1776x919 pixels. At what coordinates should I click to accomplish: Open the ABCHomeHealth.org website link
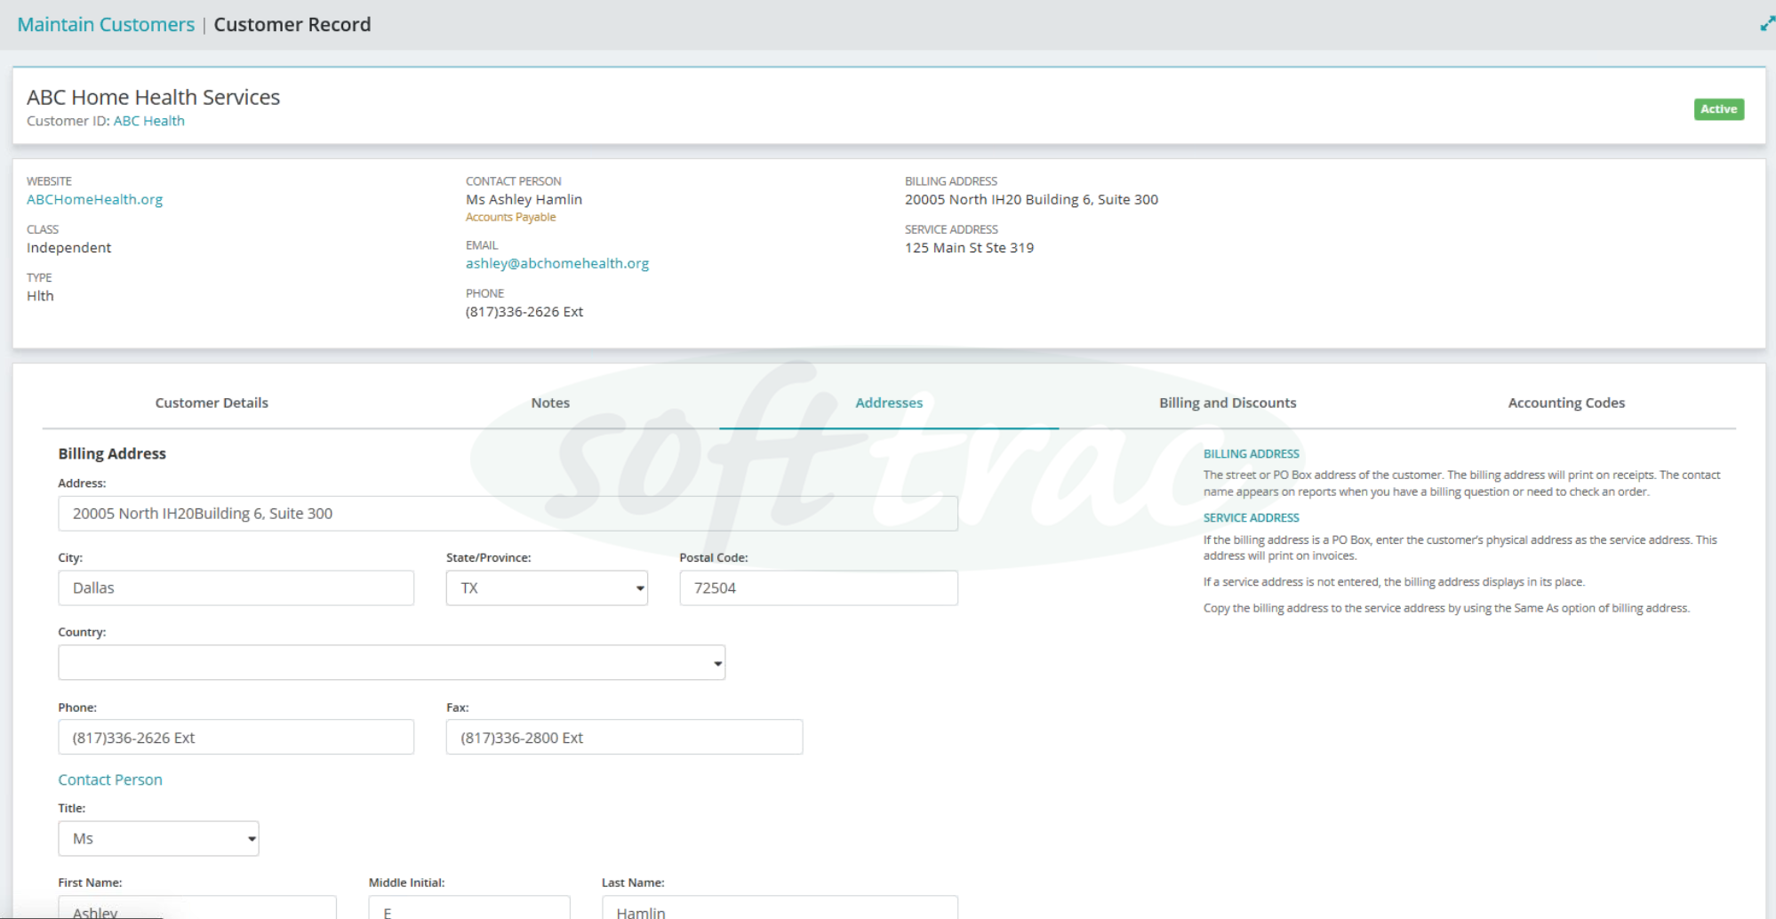(95, 200)
